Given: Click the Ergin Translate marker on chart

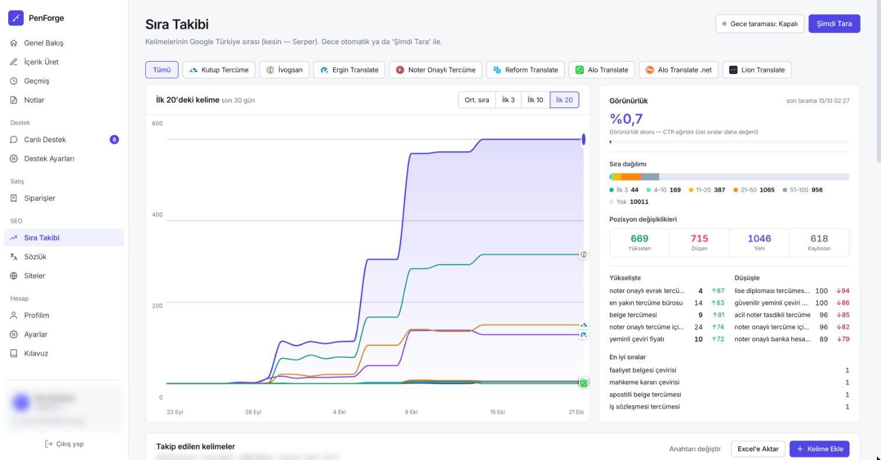Looking at the screenshot, I should pyautogui.click(x=584, y=334).
